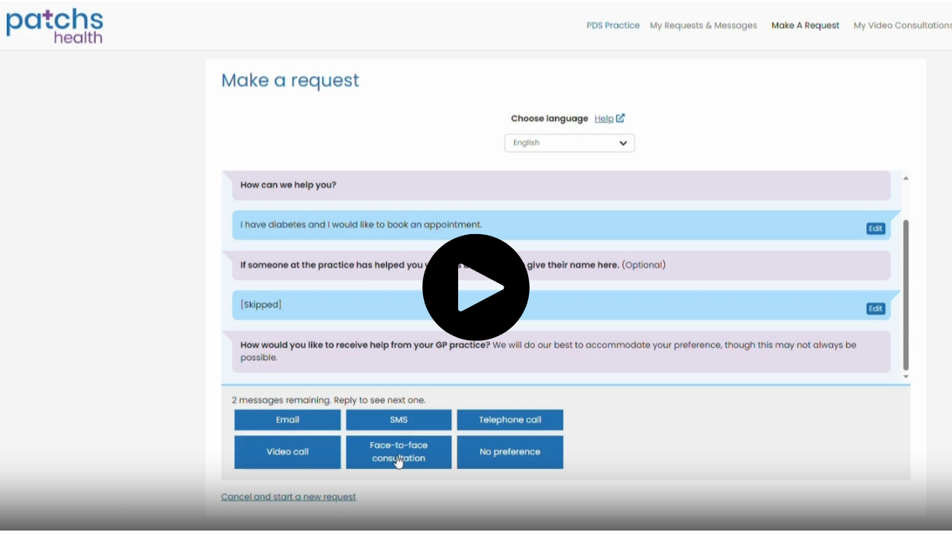The image size is (952, 535).
Task: Select Telephone call option
Action: click(x=509, y=420)
